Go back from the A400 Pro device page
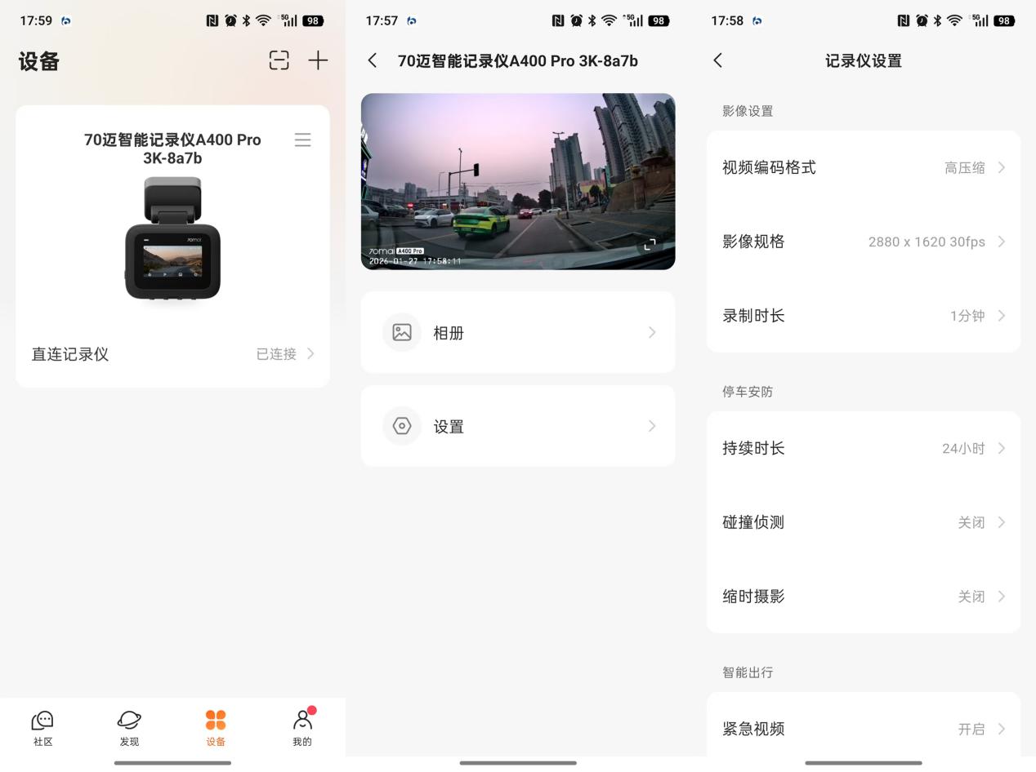This screenshot has width=1036, height=772. pos(373,60)
